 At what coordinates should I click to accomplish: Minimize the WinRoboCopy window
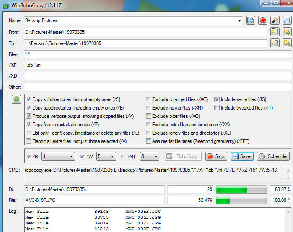tap(266, 3)
